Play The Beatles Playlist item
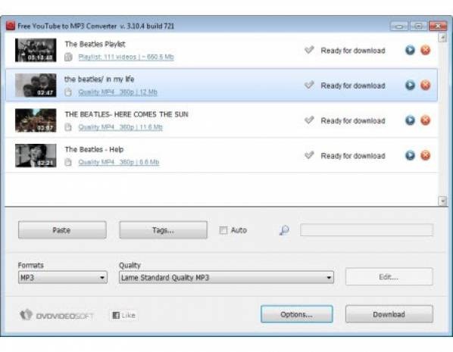Screen dimensions: 453x352 [x=410, y=50]
